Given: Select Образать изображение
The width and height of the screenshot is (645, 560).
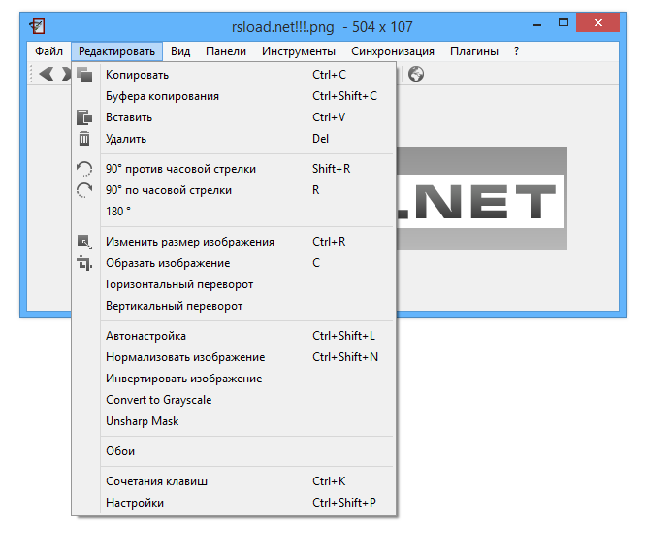Looking at the screenshot, I should click(x=234, y=263).
